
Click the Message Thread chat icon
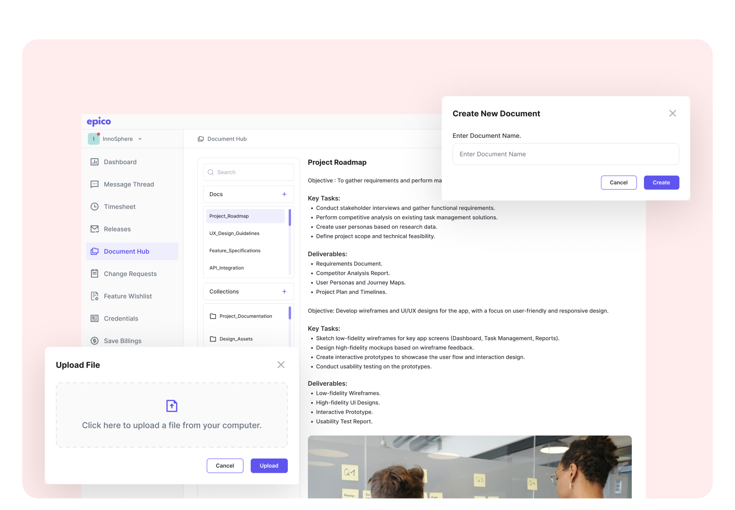(95, 184)
